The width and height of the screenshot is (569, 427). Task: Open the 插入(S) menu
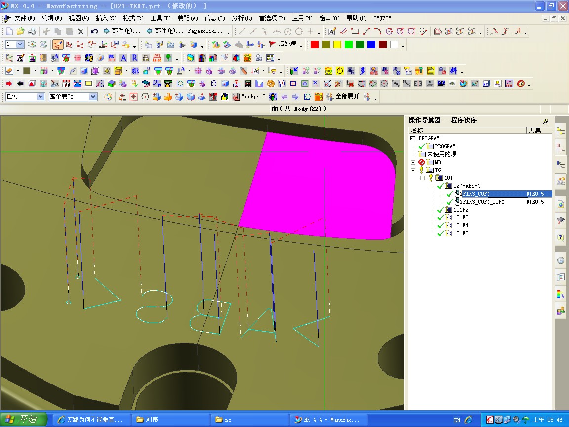coord(106,18)
